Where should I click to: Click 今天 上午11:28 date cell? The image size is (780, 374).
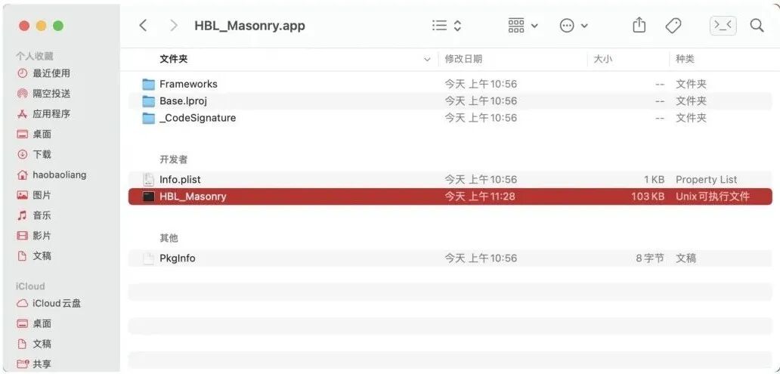coord(480,196)
